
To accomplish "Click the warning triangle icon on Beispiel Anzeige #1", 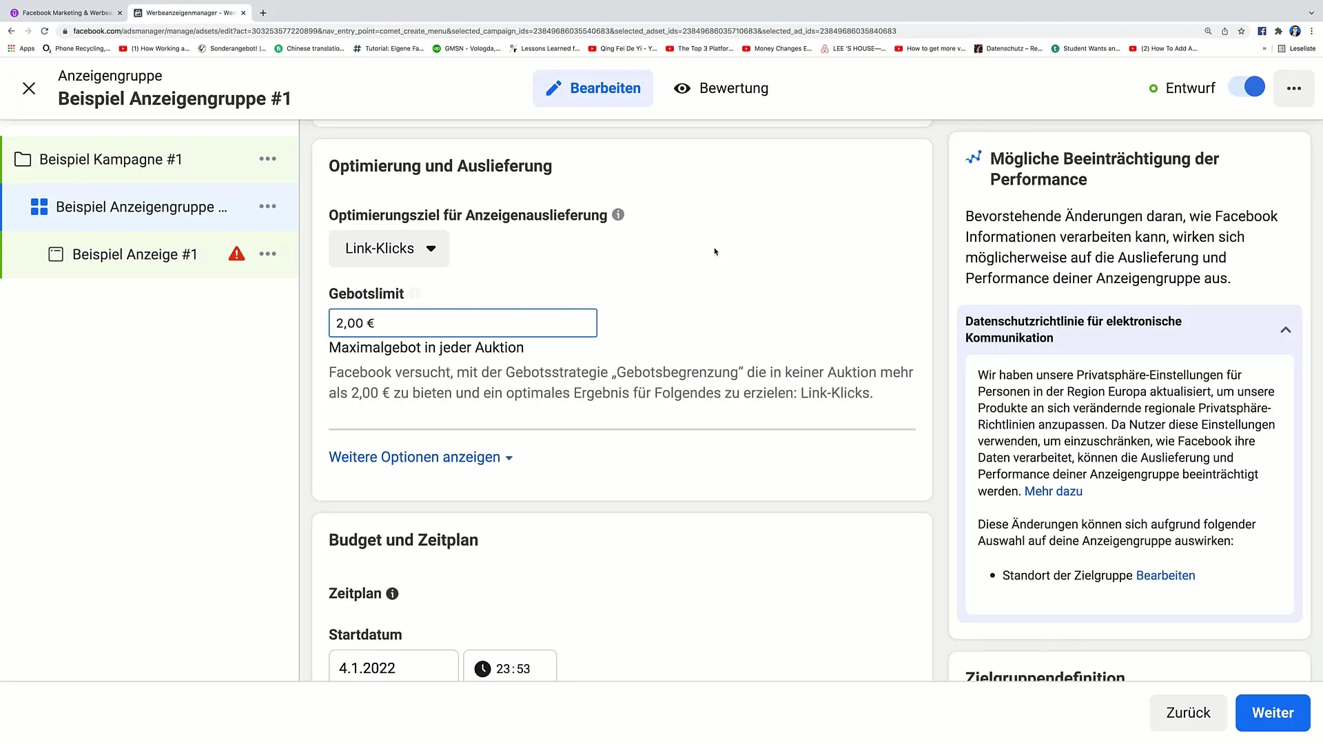I will click(237, 254).
